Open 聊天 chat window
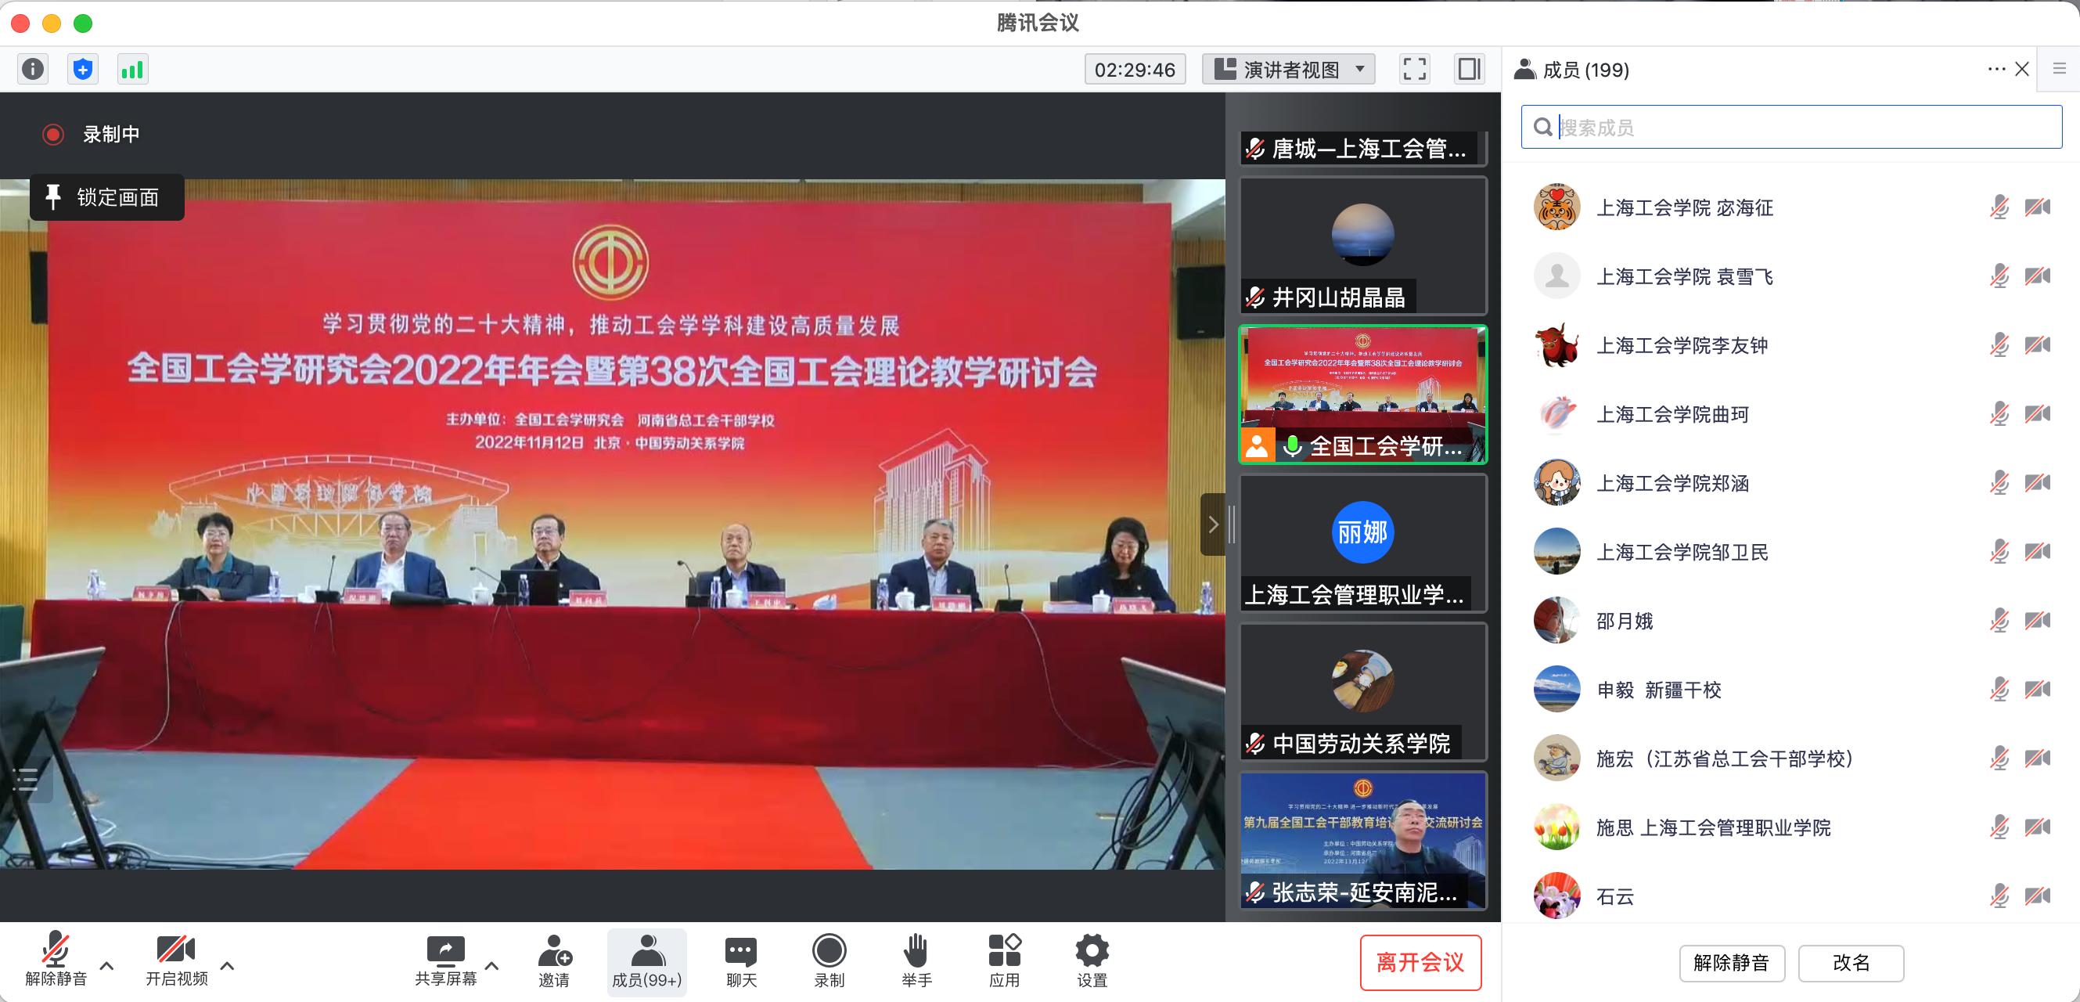The height and width of the screenshot is (1002, 2080). pyautogui.click(x=740, y=961)
